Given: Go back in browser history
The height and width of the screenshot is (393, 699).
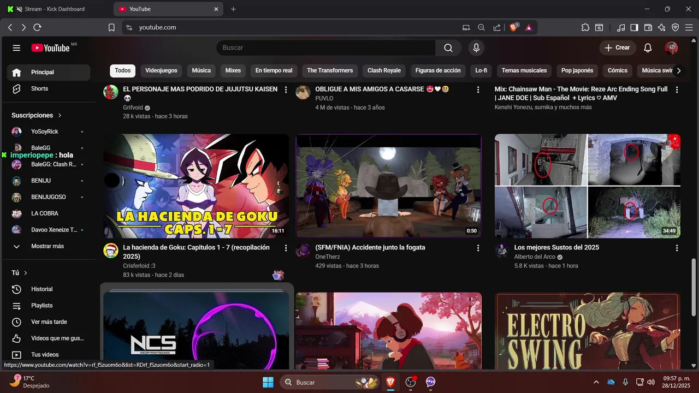Looking at the screenshot, I should [10, 27].
